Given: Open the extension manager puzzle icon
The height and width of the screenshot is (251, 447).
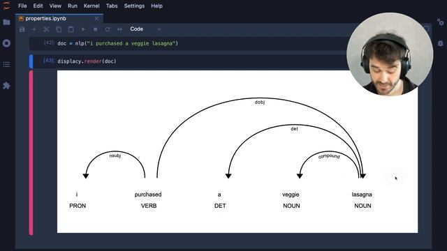Looking at the screenshot, I should pyautogui.click(x=6, y=86).
